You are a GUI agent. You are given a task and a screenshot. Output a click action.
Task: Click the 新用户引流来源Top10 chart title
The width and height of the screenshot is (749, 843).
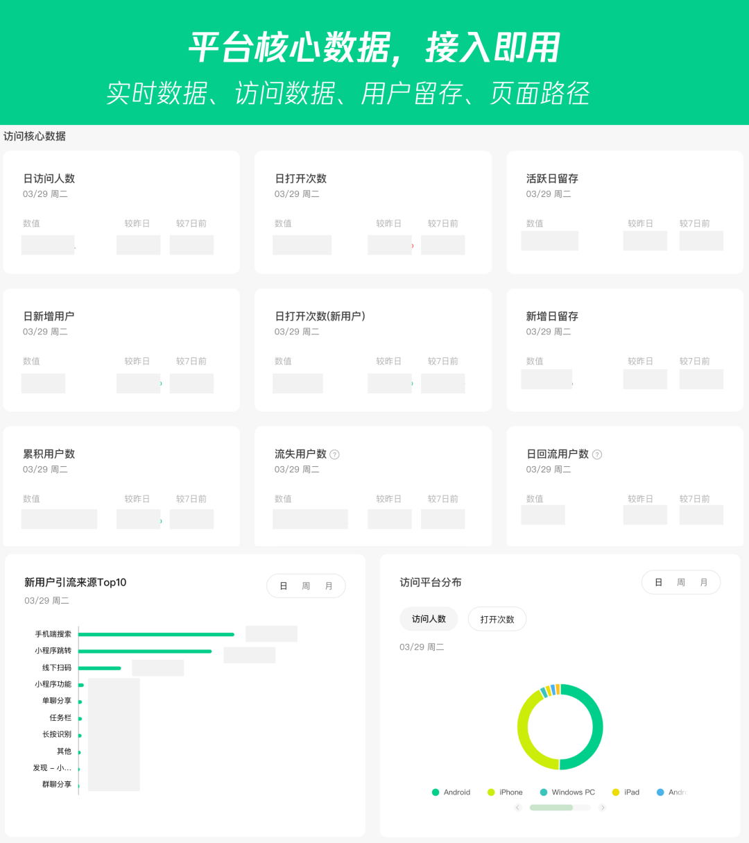click(76, 582)
